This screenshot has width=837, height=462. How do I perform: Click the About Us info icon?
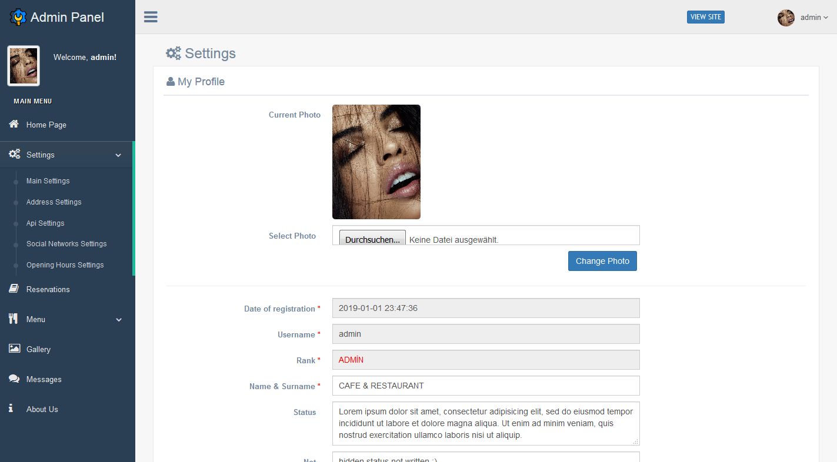pos(11,408)
